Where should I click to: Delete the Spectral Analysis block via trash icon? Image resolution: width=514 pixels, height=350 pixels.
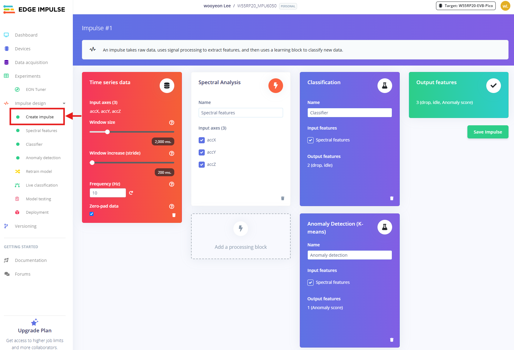(x=282, y=198)
